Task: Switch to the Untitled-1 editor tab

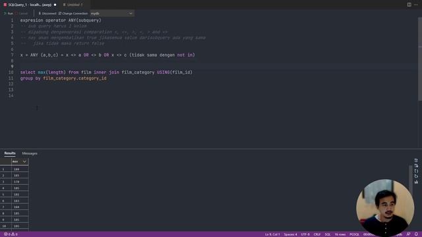Action: coord(73,5)
